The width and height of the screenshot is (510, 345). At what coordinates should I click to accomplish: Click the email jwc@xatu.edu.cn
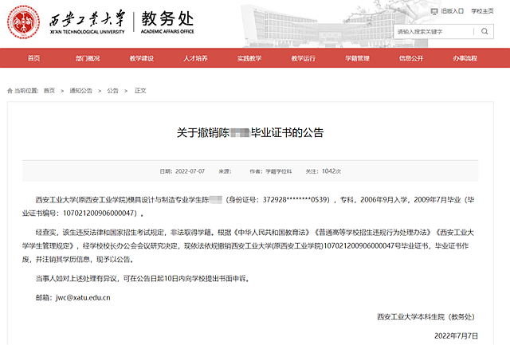coord(83,297)
